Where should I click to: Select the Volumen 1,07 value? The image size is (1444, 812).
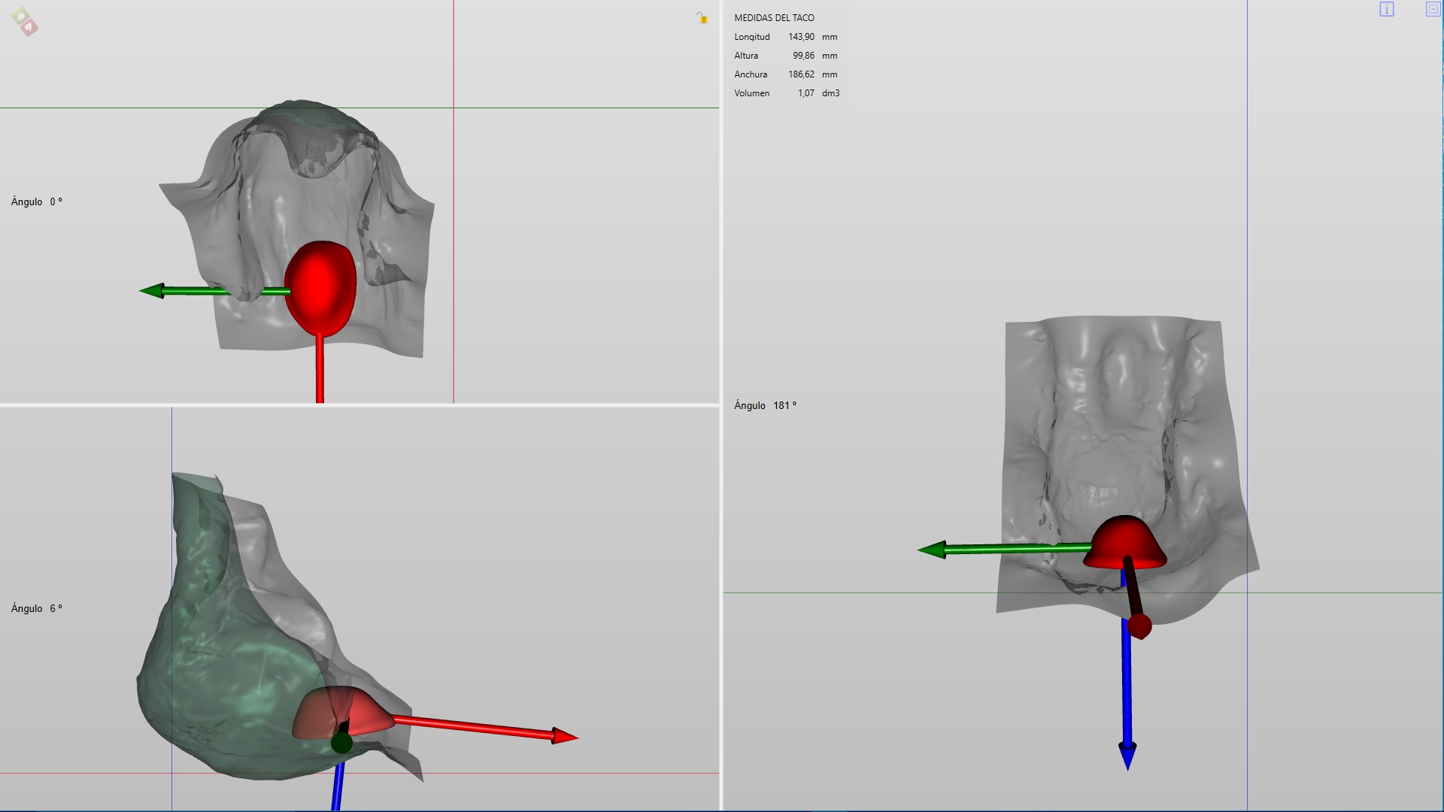pos(805,93)
